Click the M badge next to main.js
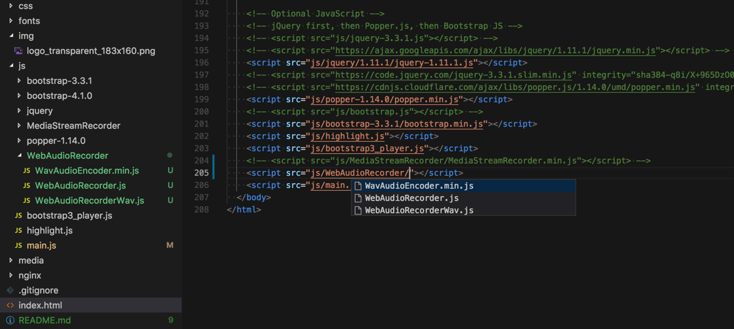 point(171,245)
